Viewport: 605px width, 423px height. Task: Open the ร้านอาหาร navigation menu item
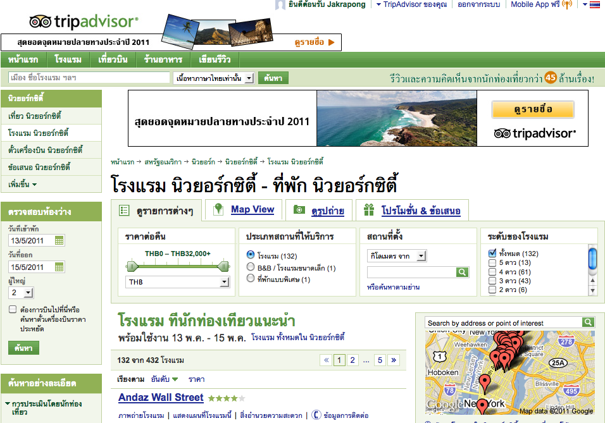pos(163,59)
